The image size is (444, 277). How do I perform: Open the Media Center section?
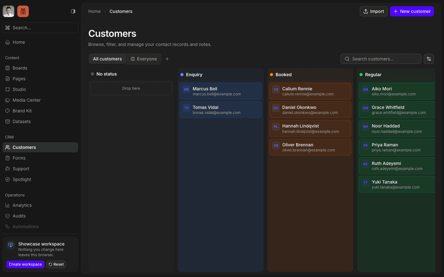coord(40,100)
